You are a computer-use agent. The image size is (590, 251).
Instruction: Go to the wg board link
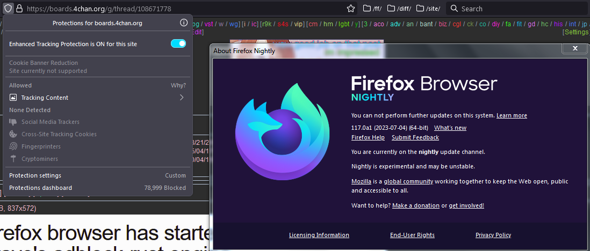[x=234, y=24]
